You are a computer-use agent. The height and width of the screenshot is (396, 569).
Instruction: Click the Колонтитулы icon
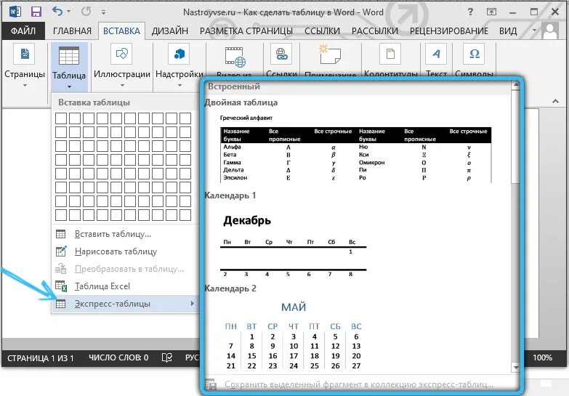point(390,54)
